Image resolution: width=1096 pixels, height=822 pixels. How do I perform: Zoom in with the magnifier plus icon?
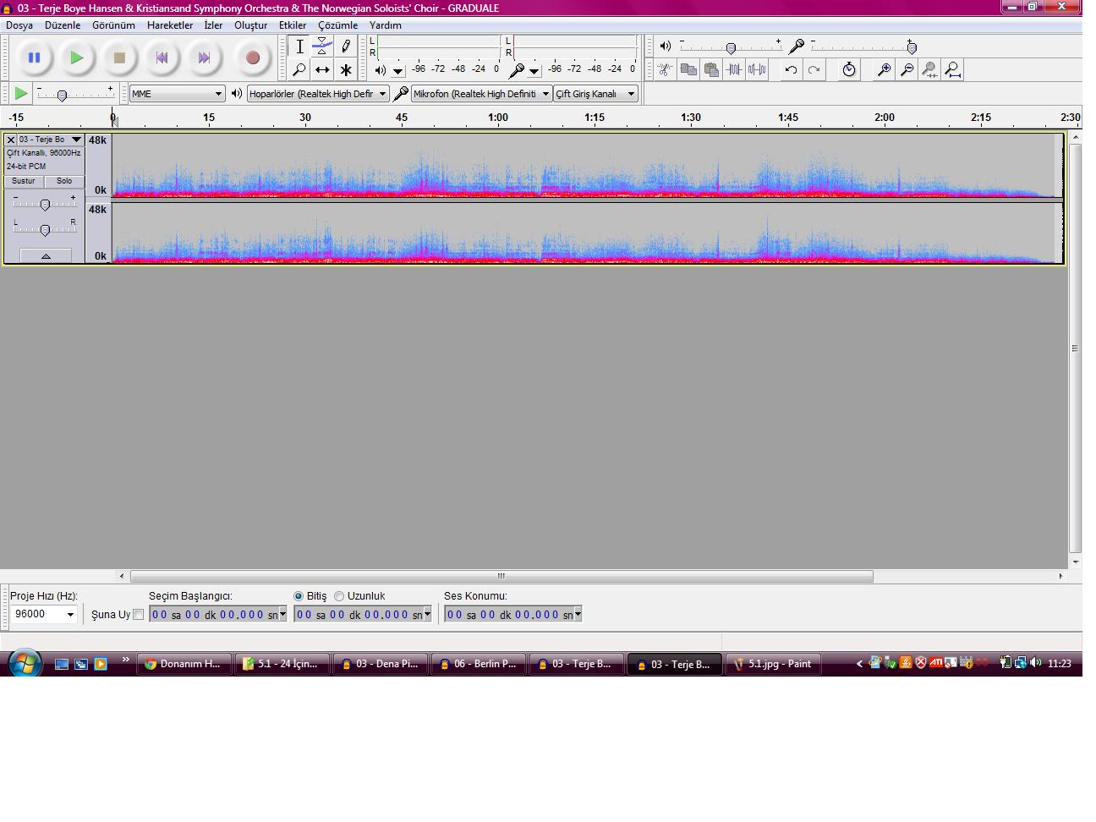(x=884, y=69)
